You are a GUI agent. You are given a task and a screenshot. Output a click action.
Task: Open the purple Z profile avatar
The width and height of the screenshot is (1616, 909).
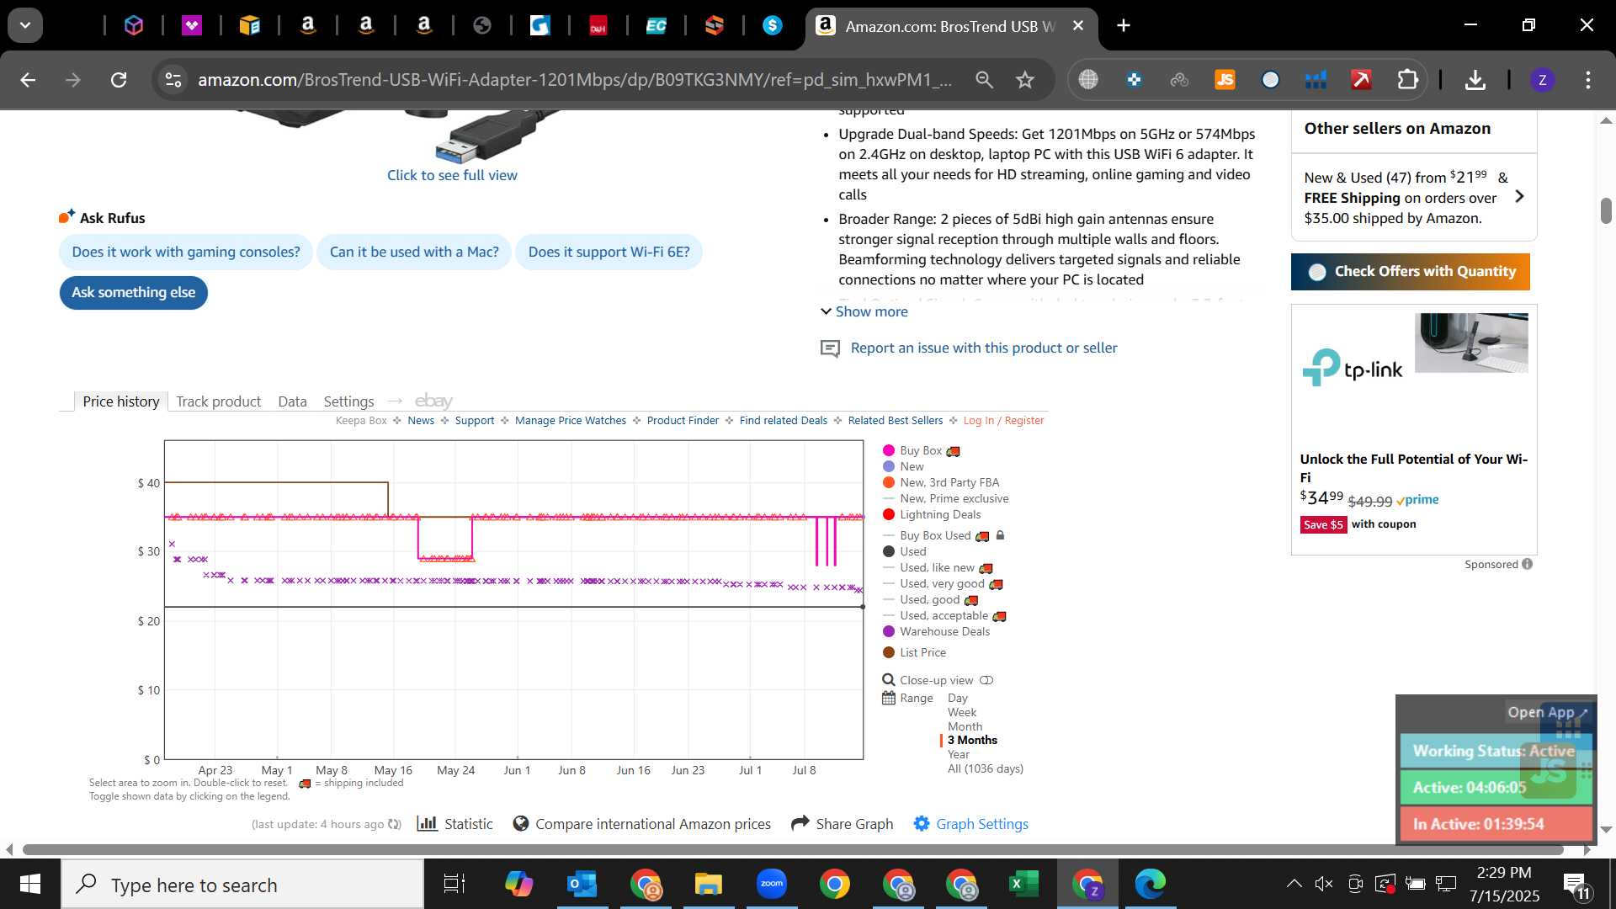[1542, 80]
